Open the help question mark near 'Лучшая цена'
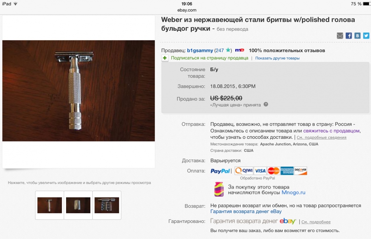The height and width of the screenshot is (239, 371). coord(266,104)
